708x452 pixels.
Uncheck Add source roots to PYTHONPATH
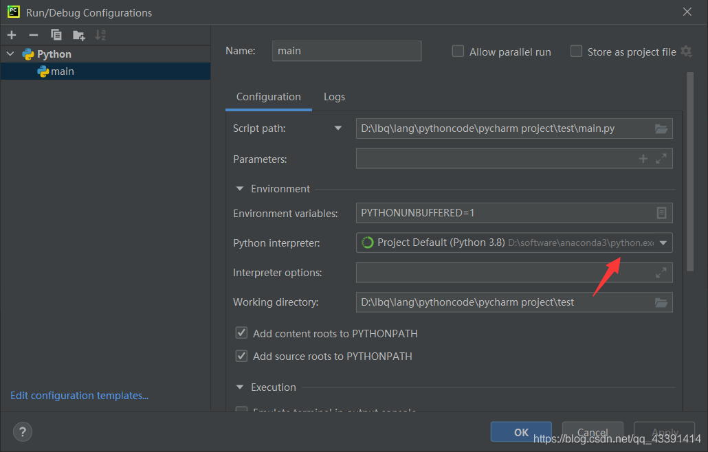(241, 356)
